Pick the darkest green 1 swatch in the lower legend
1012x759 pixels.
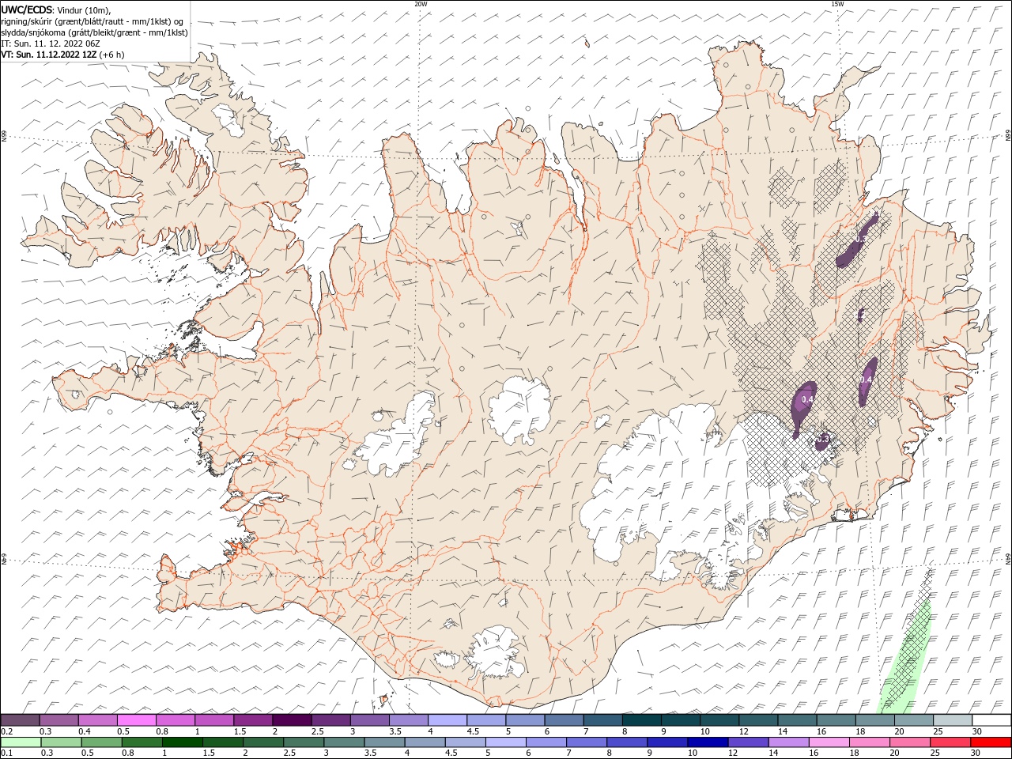tap(183, 742)
